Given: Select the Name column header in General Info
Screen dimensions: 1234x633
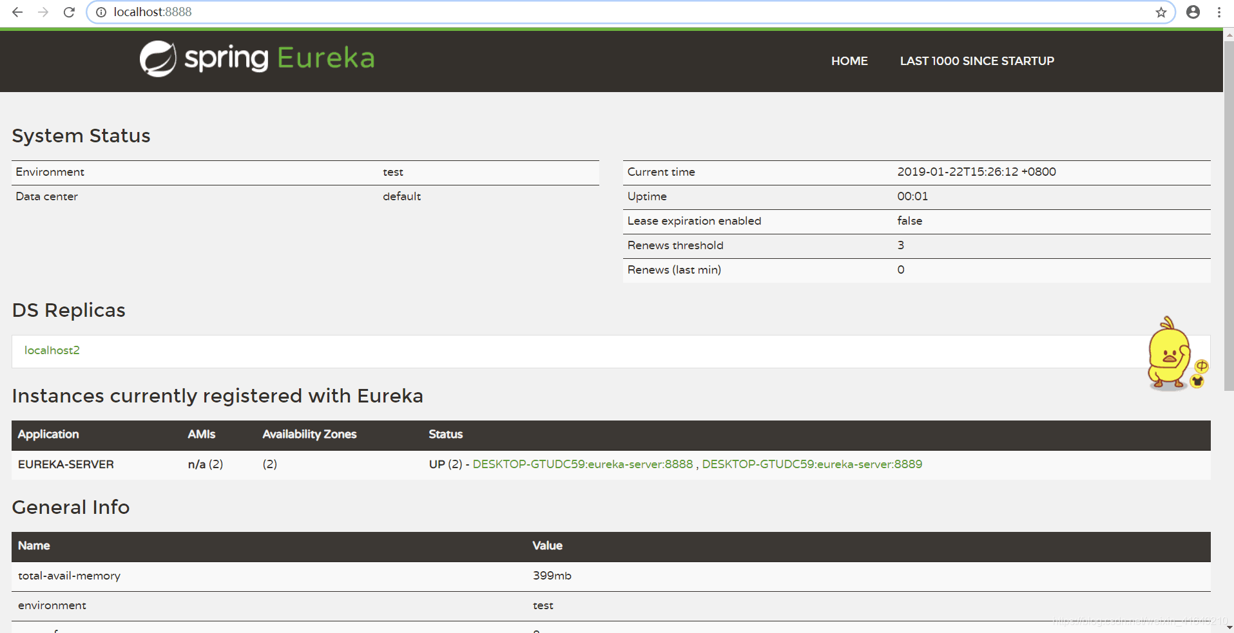Looking at the screenshot, I should (34, 546).
